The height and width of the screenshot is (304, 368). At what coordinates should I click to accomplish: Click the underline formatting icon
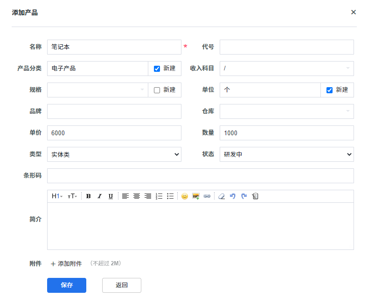tap(111, 196)
